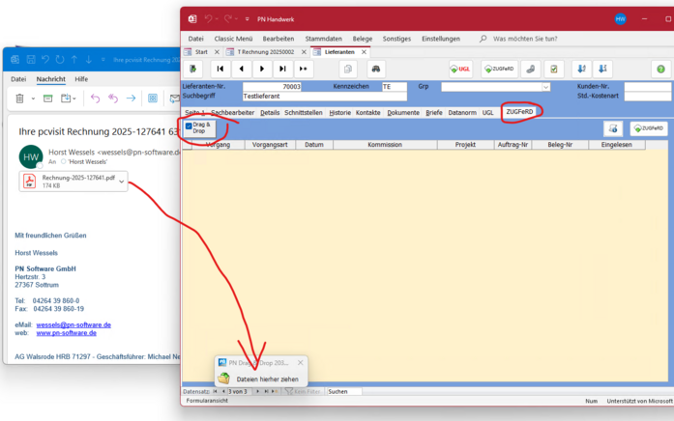Expand the delete dropdown arrow in Outlook

[33, 98]
